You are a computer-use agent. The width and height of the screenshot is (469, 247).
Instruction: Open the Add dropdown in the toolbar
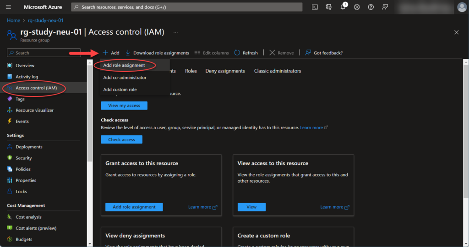[x=111, y=53]
